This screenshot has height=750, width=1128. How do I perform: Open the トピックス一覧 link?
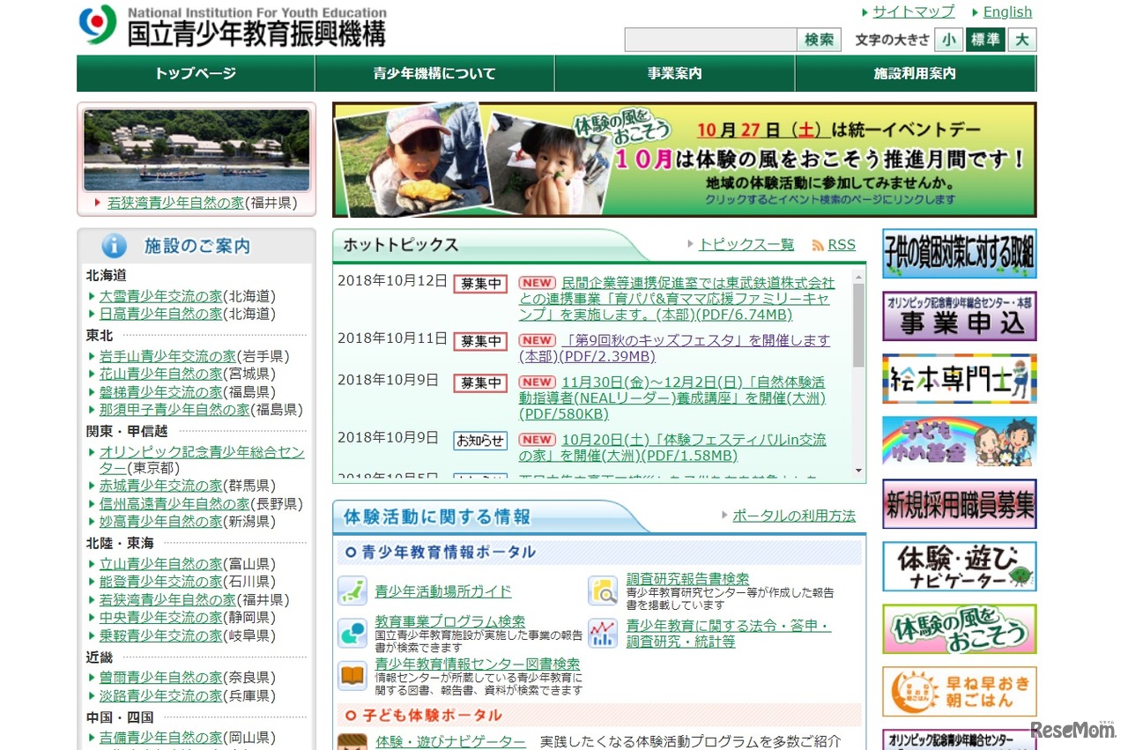tap(746, 245)
